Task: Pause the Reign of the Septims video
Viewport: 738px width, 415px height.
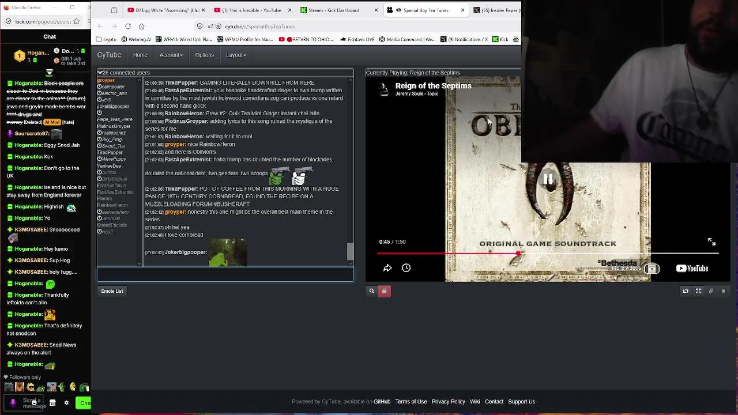Action: tap(548, 179)
